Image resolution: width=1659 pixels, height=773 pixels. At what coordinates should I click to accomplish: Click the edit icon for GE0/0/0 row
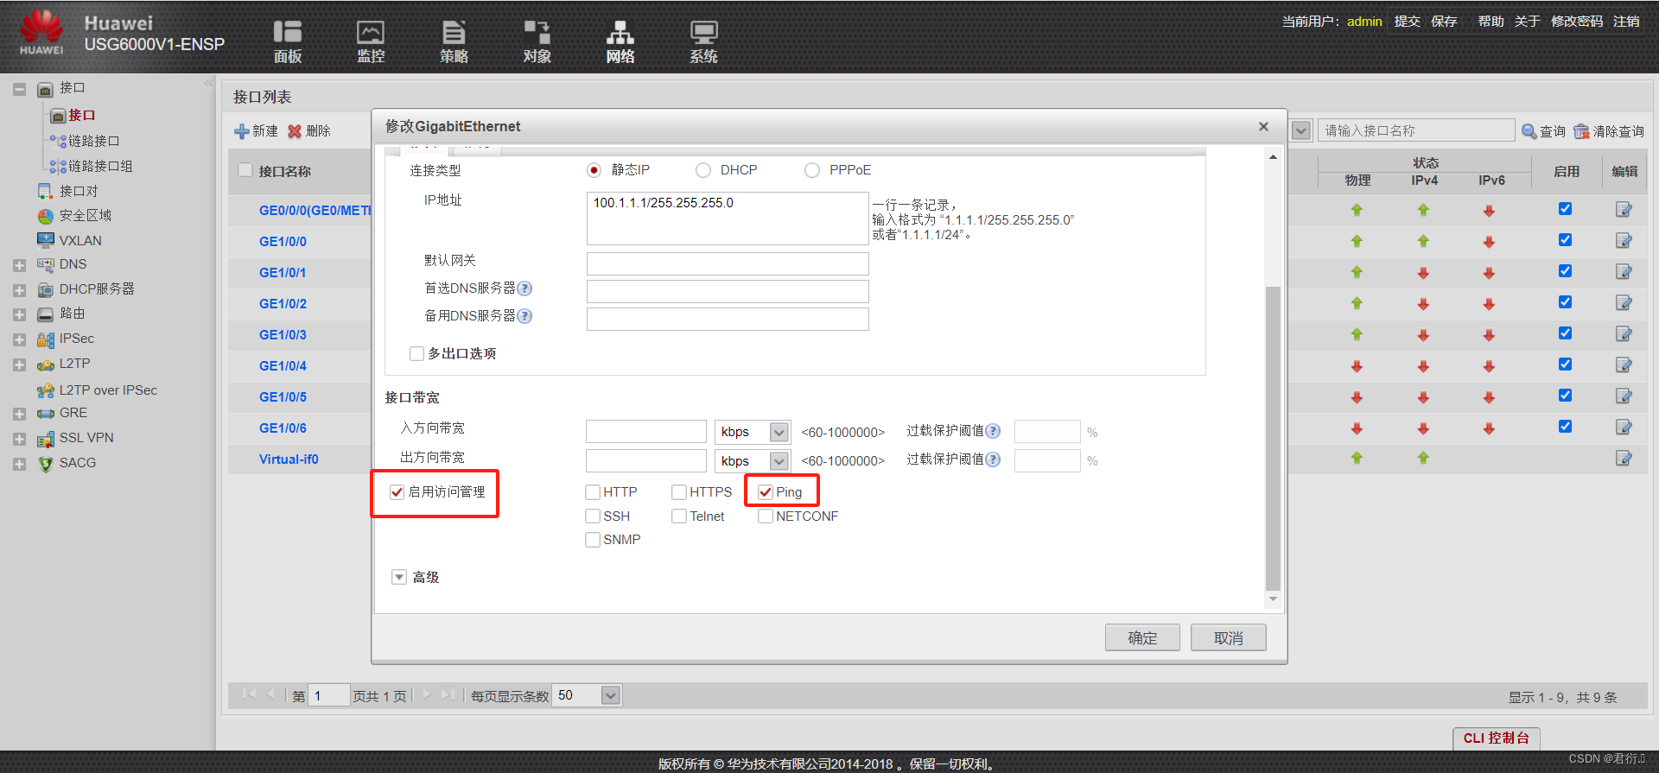coord(1624,210)
